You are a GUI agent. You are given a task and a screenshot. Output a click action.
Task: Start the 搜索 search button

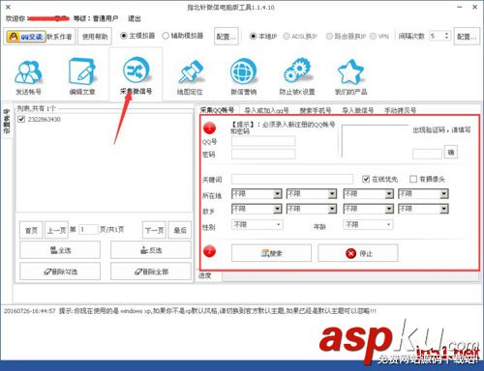tap(271, 253)
